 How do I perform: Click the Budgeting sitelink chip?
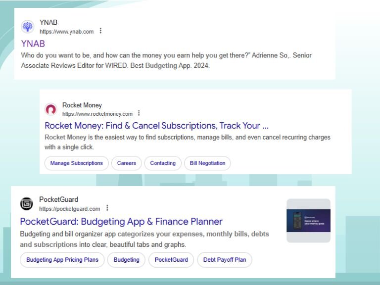coord(127,260)
